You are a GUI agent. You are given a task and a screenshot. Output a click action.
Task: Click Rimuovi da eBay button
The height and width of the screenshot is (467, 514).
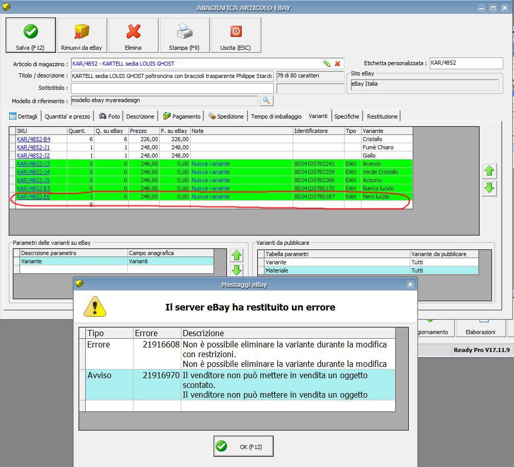pyautogui.click(x=82, y=35)
